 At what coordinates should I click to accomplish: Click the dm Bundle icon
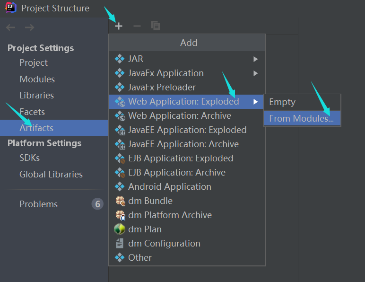coord(121,201)
